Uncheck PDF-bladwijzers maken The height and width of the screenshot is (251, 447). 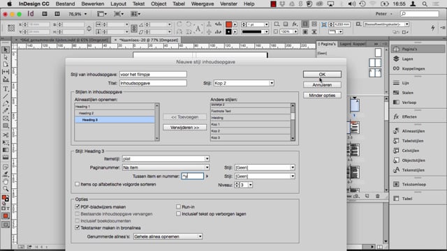[x=77, y=206]
